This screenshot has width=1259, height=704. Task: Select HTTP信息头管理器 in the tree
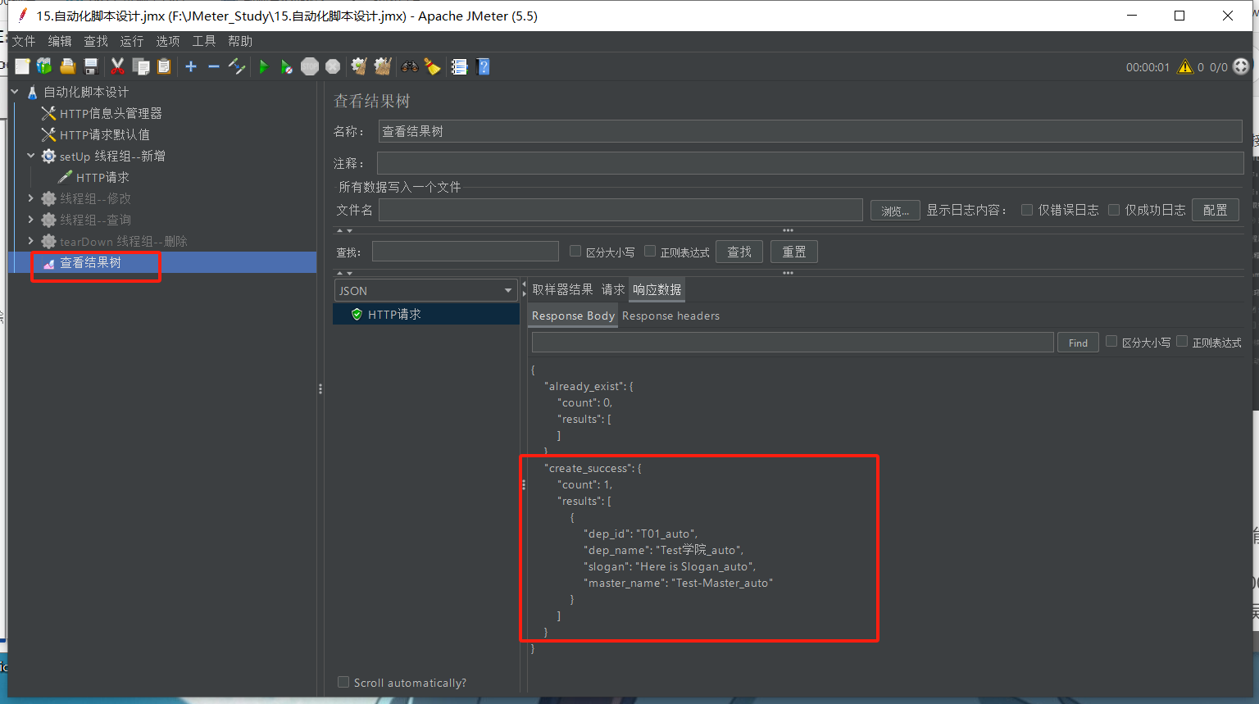point(111,113)
